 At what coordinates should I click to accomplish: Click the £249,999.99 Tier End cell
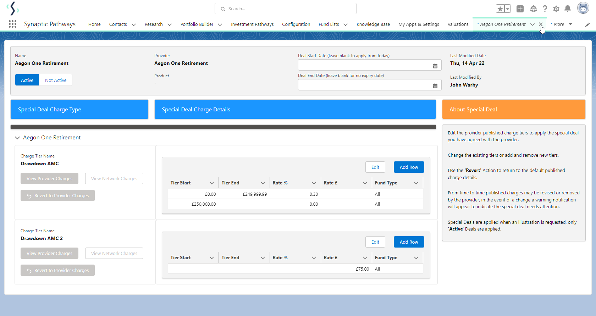(244, 194)
